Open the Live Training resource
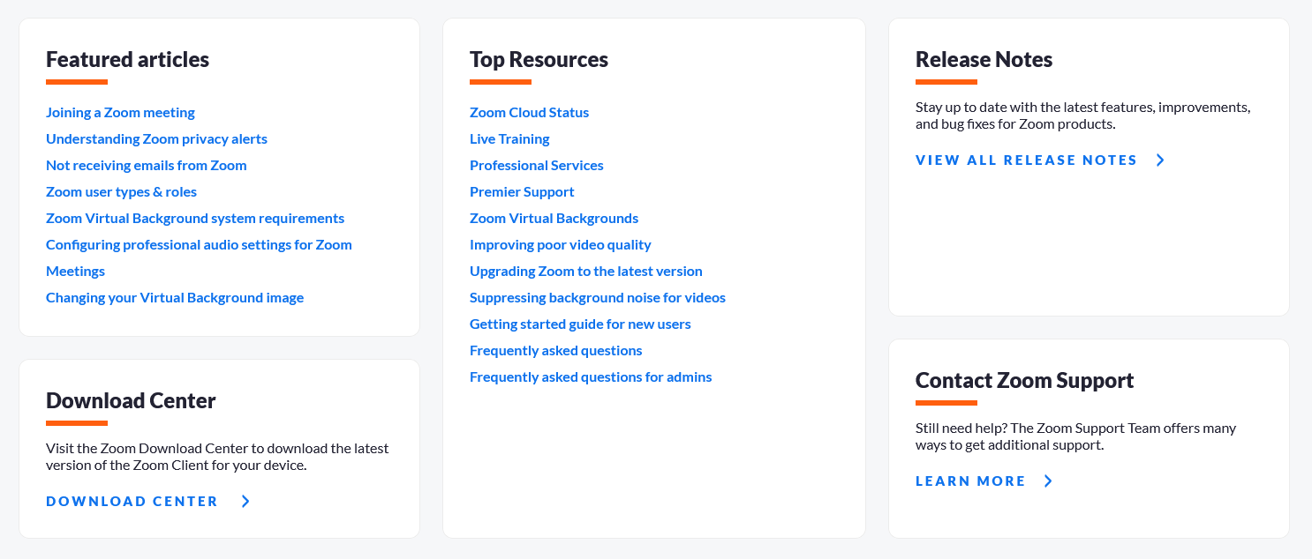This screenshot has width=1312, height=559. click(509, 138)
